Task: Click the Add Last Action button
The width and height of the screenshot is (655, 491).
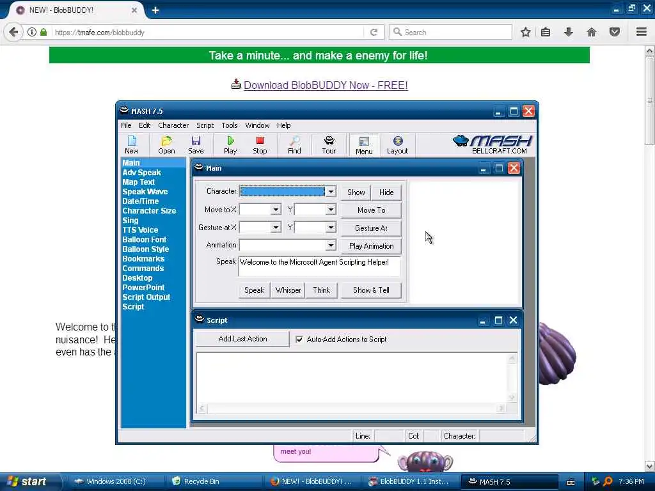Action: tap(242, 339)
